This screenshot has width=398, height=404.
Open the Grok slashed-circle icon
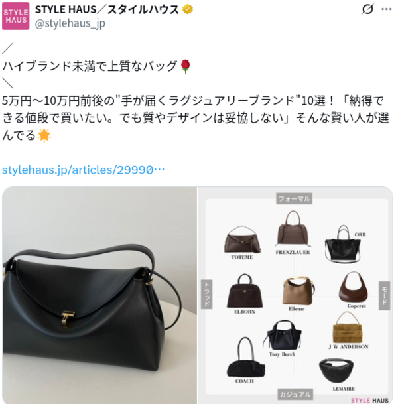pyautogui.click(x=367, y=9)
